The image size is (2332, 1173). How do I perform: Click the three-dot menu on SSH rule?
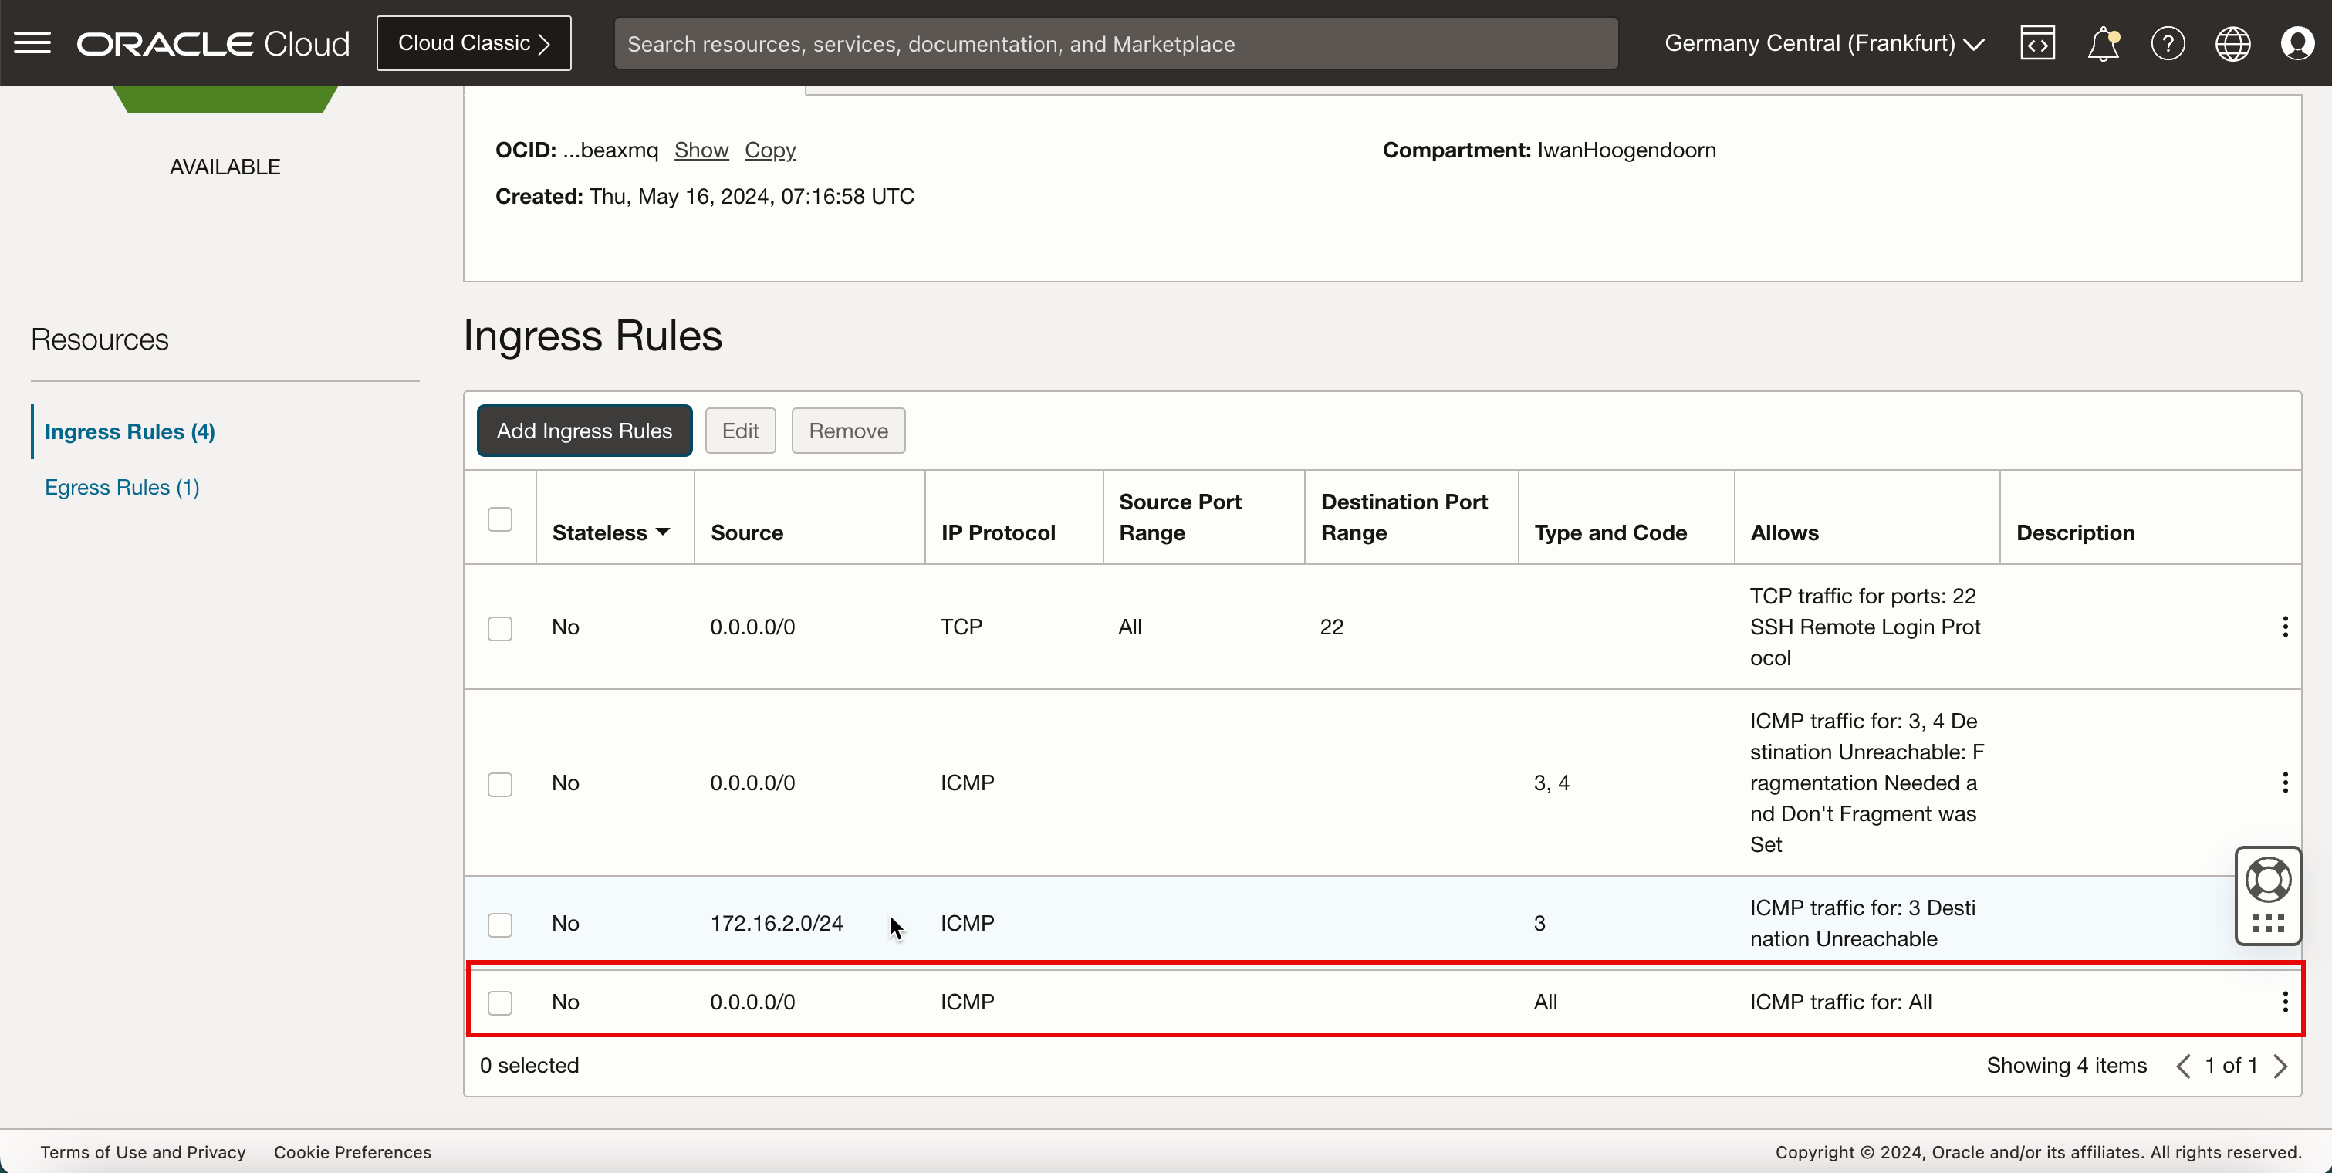pyautogui.click(x=2284, y=627)
